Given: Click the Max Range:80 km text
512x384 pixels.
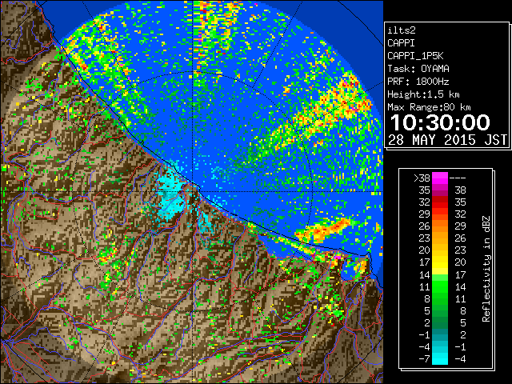Looking at the screenshot, I should tap(429, 107).
